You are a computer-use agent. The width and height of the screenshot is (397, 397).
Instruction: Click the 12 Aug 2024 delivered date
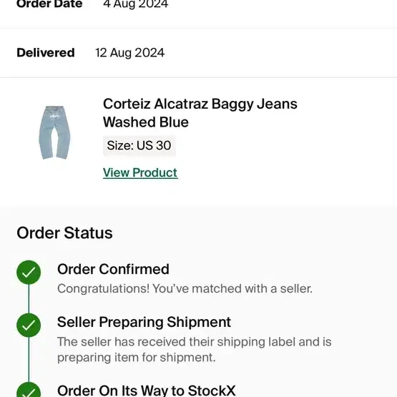[x=129, y=53]
